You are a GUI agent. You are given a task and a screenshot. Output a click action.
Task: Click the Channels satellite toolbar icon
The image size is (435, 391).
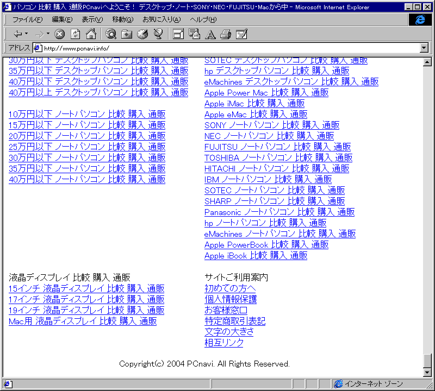158,34
